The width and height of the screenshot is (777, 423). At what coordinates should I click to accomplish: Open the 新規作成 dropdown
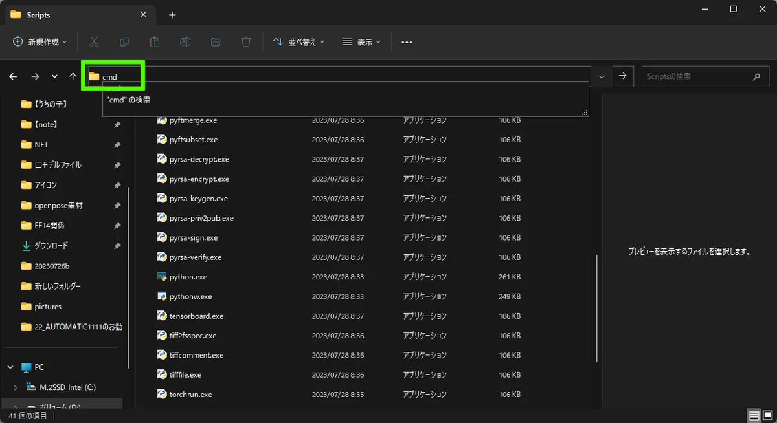click(40, 42)
